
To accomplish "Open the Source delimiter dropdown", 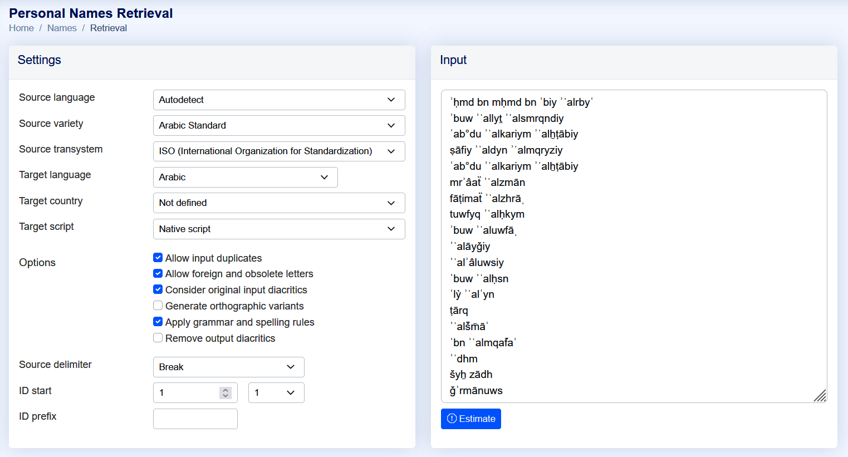I will tap(228, 367).
